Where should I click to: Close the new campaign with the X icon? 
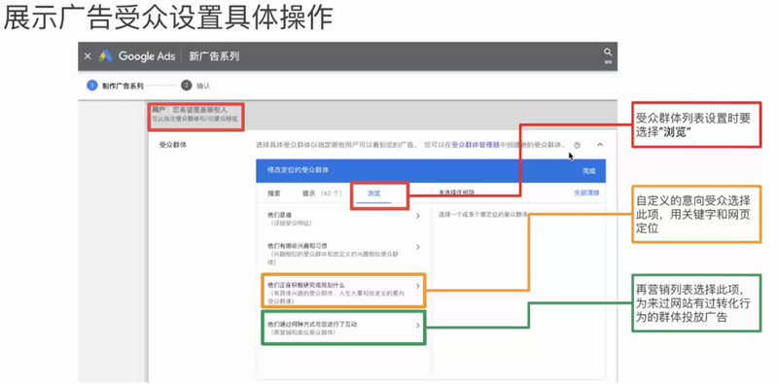(x=88, y=56)
